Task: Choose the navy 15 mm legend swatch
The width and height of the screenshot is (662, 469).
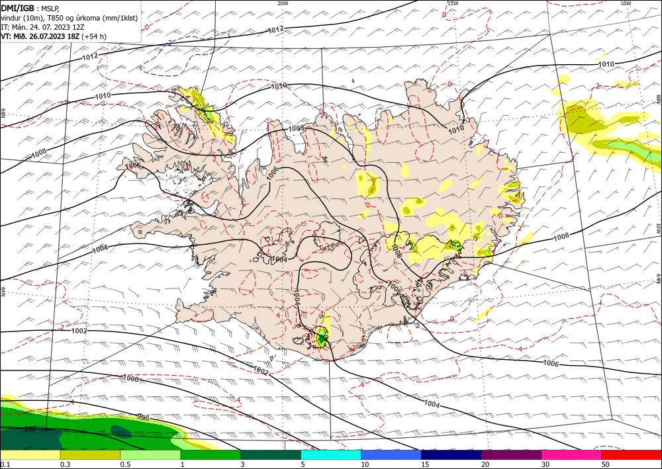Action: [451, 455]
